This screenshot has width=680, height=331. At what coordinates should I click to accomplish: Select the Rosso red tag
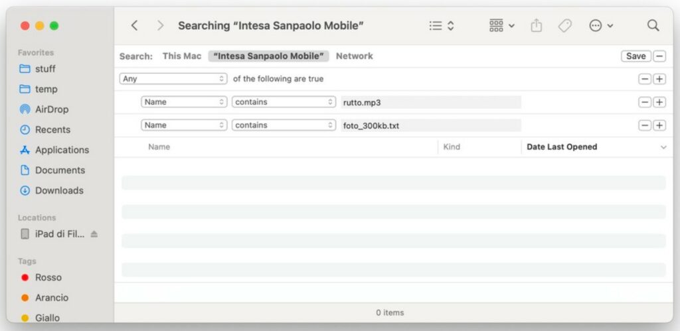click(x=48, y=277)
